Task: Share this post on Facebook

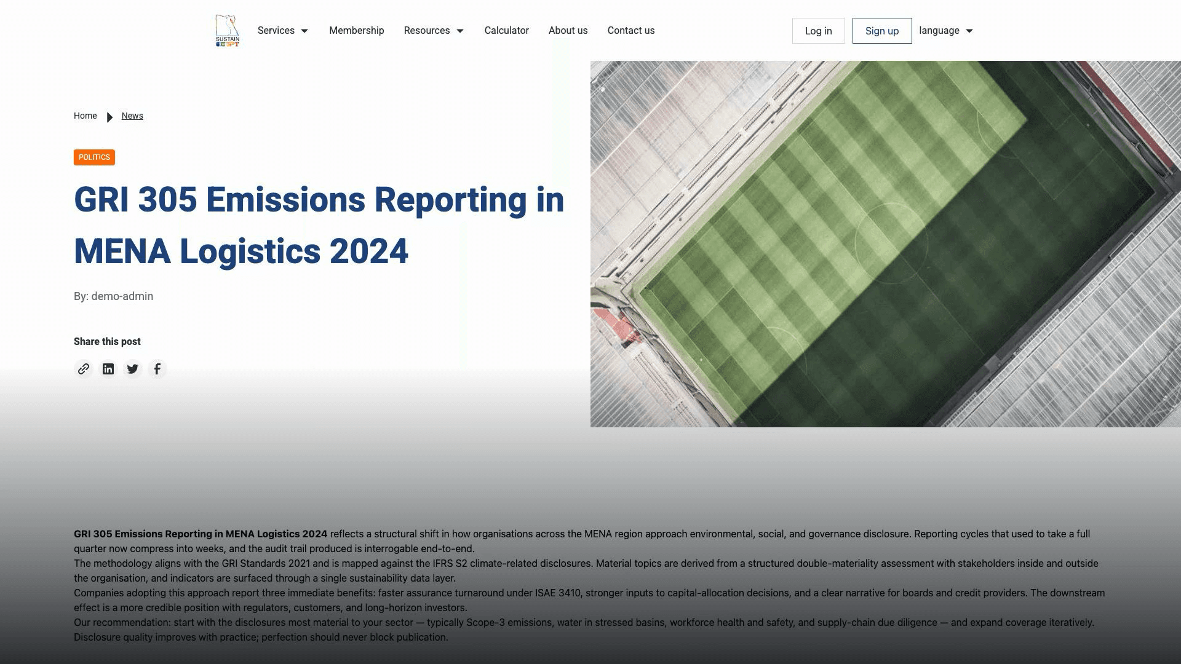Action: (x=157, y=369)
